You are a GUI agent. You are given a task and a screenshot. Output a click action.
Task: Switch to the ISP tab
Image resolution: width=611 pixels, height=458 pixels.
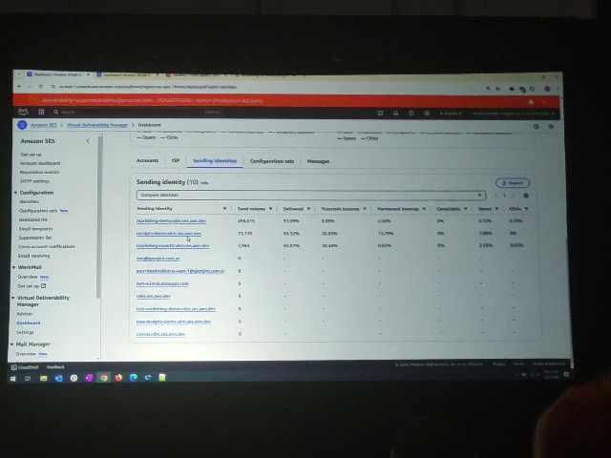[x=176, y=160]
